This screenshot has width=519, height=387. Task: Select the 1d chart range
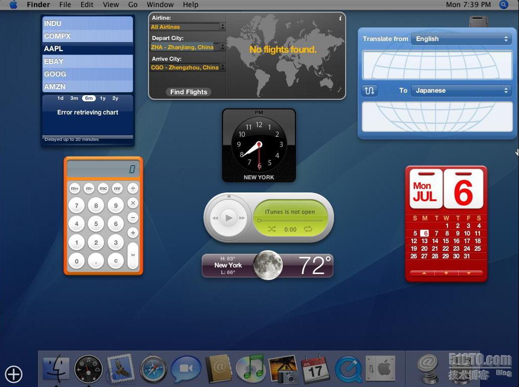click(x=60, y=98)
